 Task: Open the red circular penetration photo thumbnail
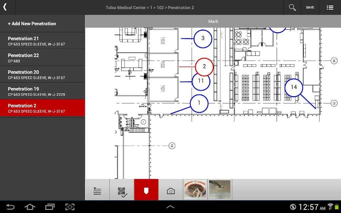[x=195, y=189]
